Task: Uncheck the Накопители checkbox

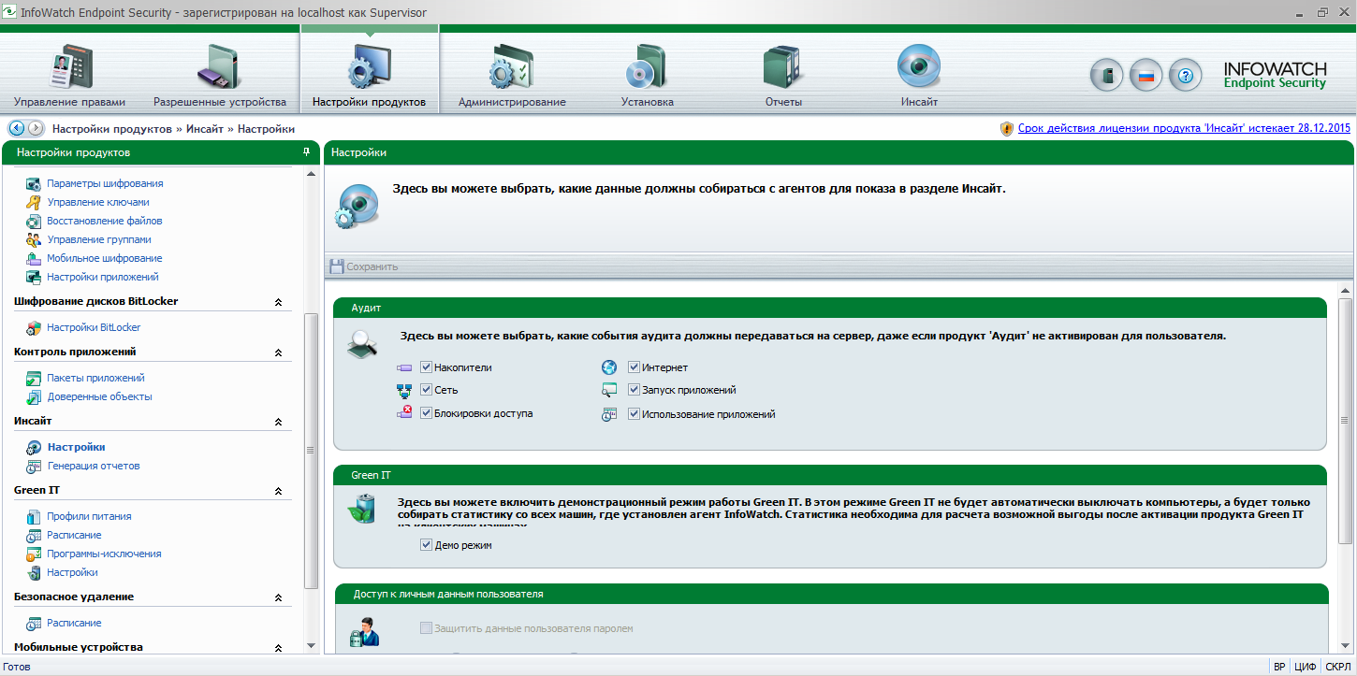Action: (426, 367)
